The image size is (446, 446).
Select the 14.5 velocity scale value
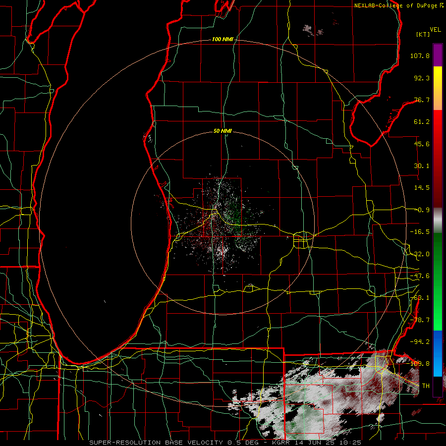tap(422, 188)
